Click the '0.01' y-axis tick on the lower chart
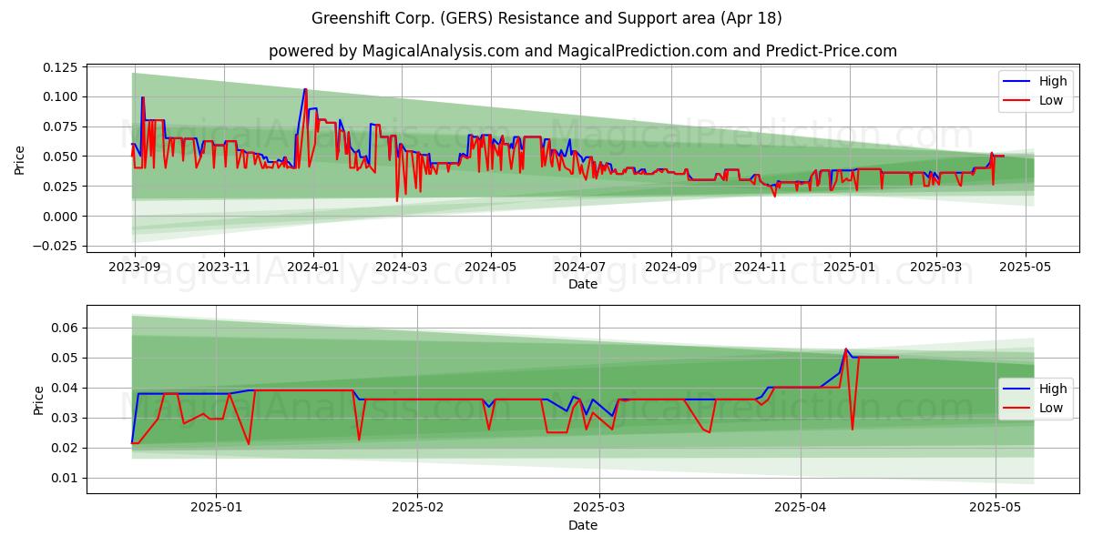Image resolution: width=1093 pixels, height=546 pixels. pyautogui.click(x=66, y=478)
